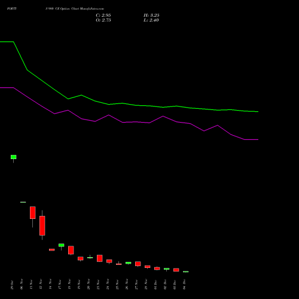This screenshot has width=299, height=299.
Task: Click the green candle above 29 Oct
Action: tap(14, 157)
